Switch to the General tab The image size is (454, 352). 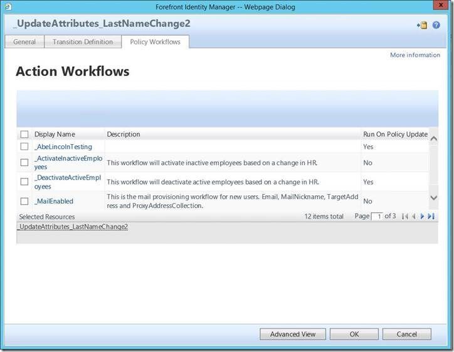pos(24,41)
